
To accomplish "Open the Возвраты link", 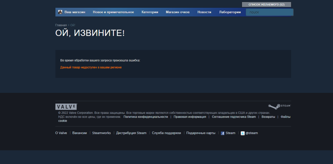I will 268,117.
